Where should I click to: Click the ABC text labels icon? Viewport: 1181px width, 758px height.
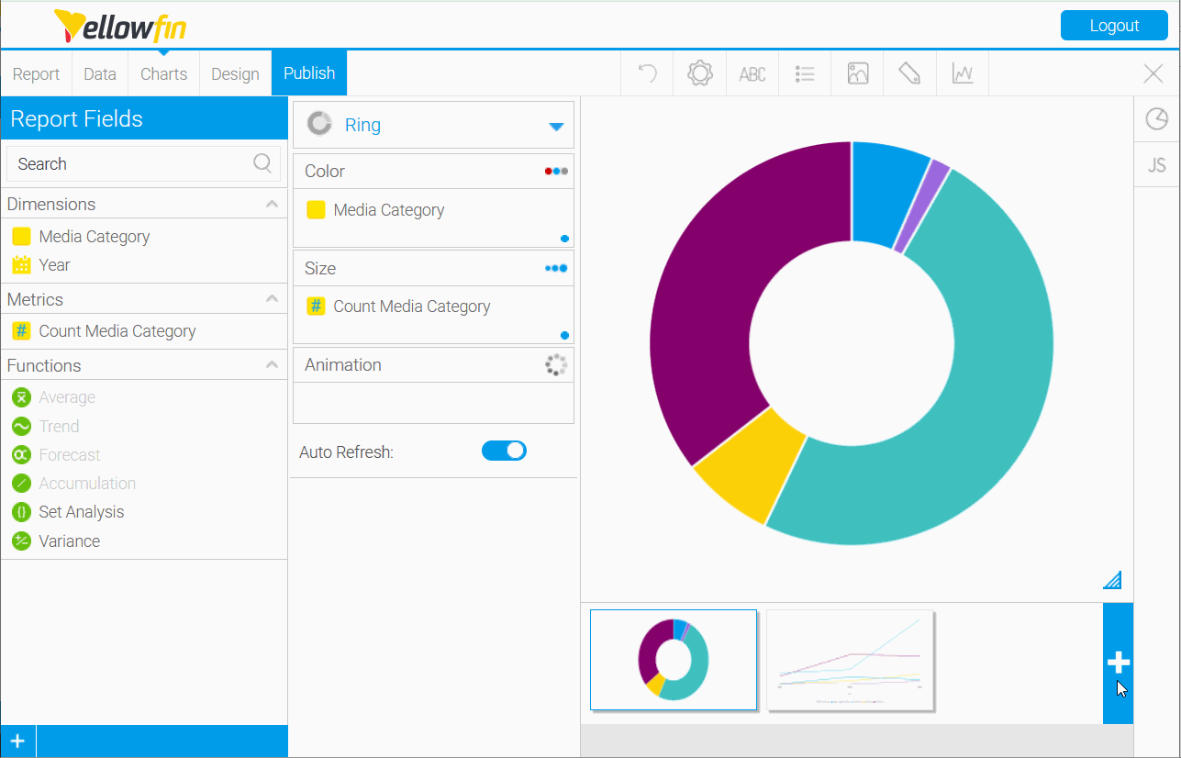(752, 73)
